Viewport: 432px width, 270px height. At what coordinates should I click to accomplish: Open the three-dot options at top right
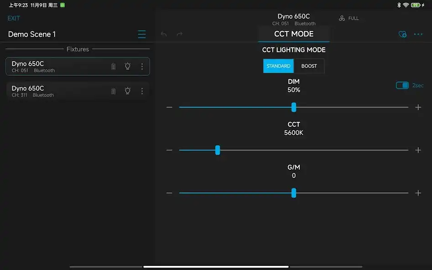coord(418,34)
